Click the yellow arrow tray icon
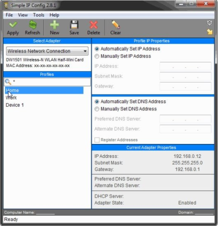The image size is (218, 226). [x=210, y=32]
